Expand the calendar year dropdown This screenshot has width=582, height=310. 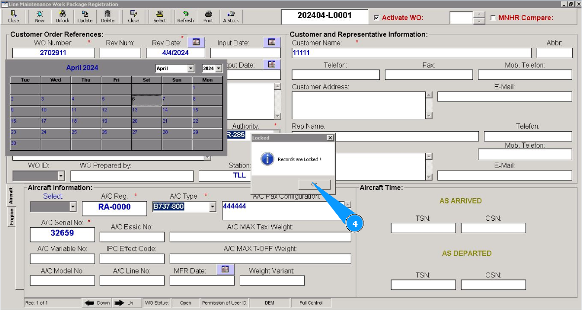[218, 69]
